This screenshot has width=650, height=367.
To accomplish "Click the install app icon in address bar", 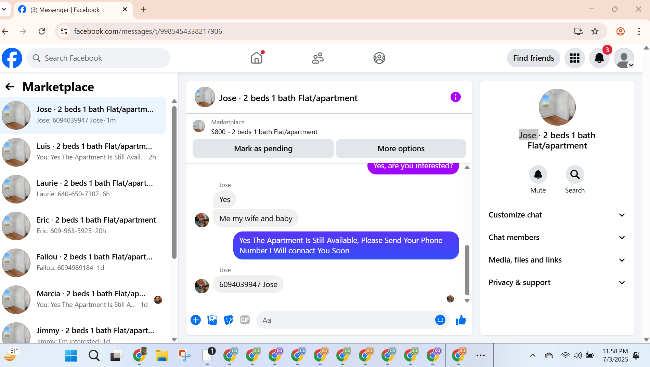I will (x=578, y=31).
